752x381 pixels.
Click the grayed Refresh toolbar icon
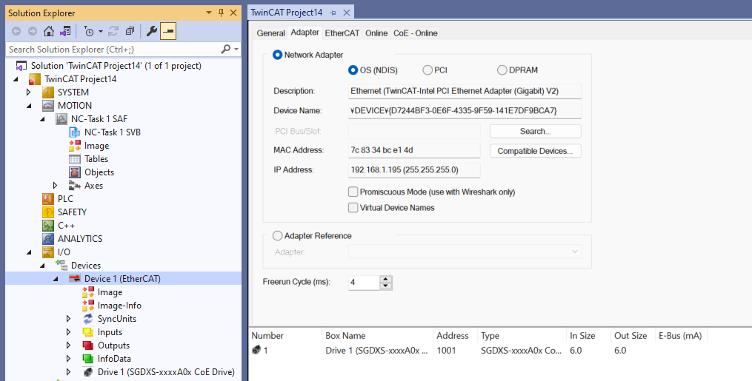click(x=113, y=31)
